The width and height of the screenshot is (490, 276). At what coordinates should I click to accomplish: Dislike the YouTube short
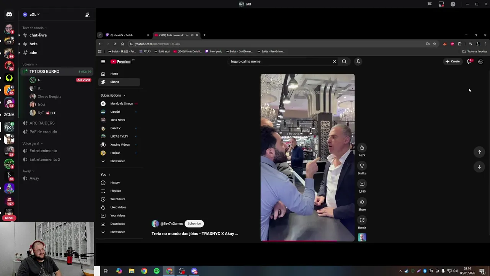[362, 166]
